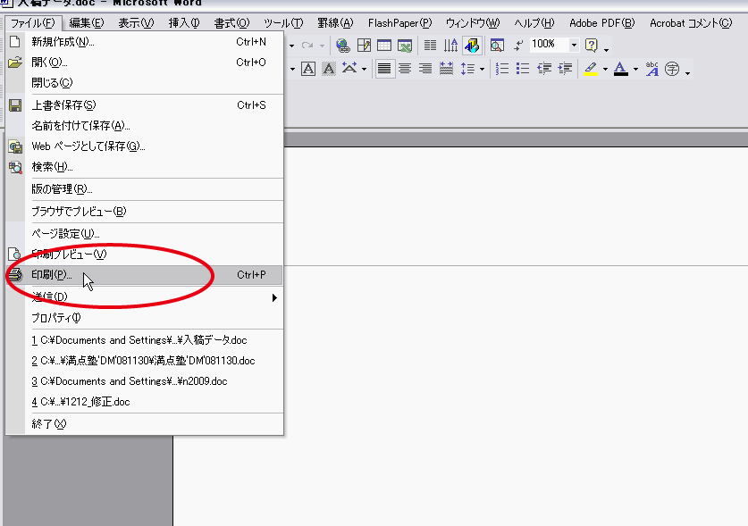Choose 名前を付けて保存(A)... menu item
The width and height of the screenshot is (748, 526).
144,125
